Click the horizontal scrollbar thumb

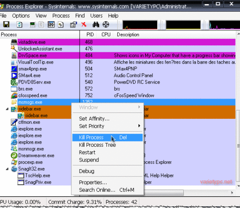[164, 193]
